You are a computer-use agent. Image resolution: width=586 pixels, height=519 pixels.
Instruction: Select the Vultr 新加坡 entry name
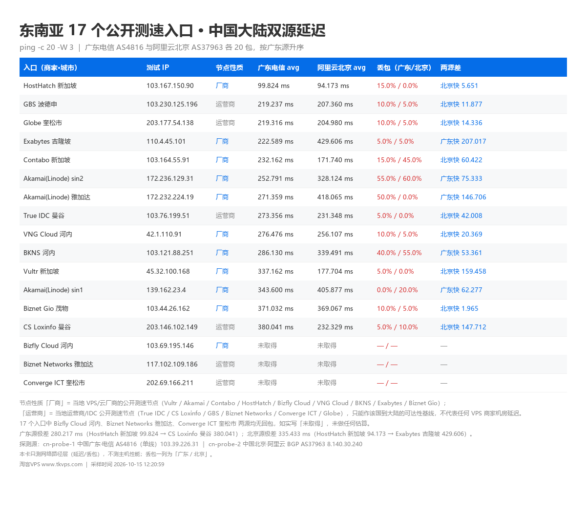(x=41, y=271)
